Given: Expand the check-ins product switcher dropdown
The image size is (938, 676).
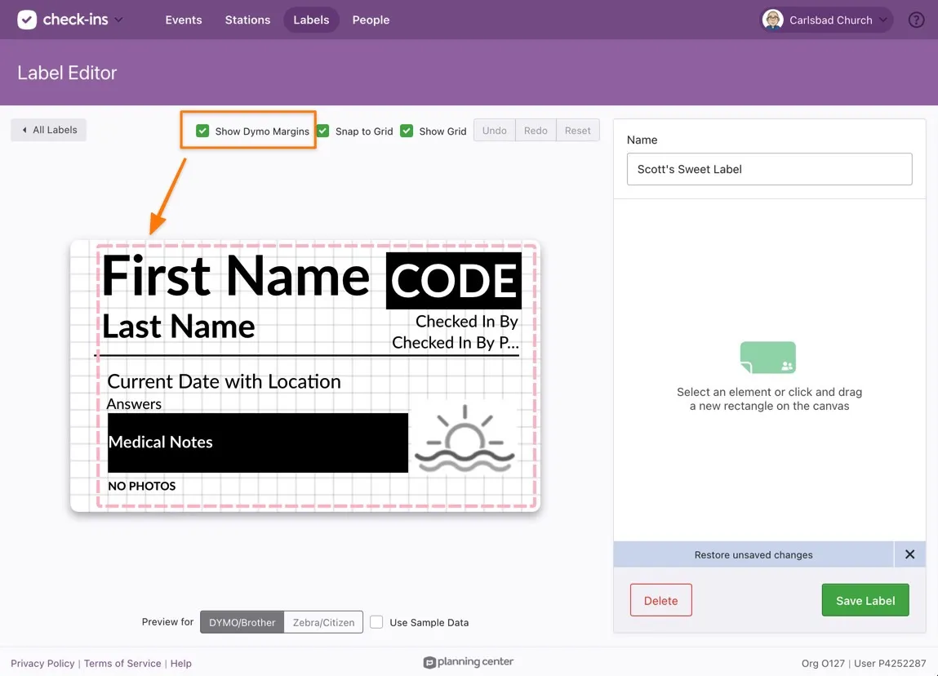Looking at the screenshot, I should [x=118, y=20].
